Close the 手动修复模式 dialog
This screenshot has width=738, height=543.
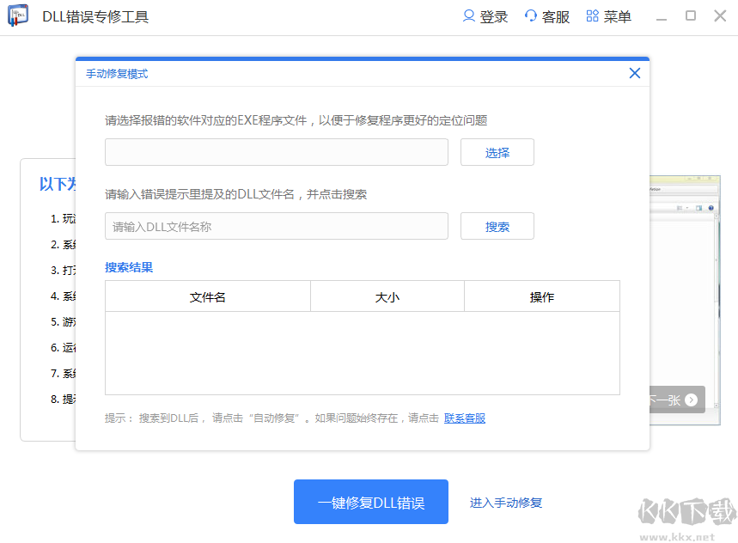point(635,73)
